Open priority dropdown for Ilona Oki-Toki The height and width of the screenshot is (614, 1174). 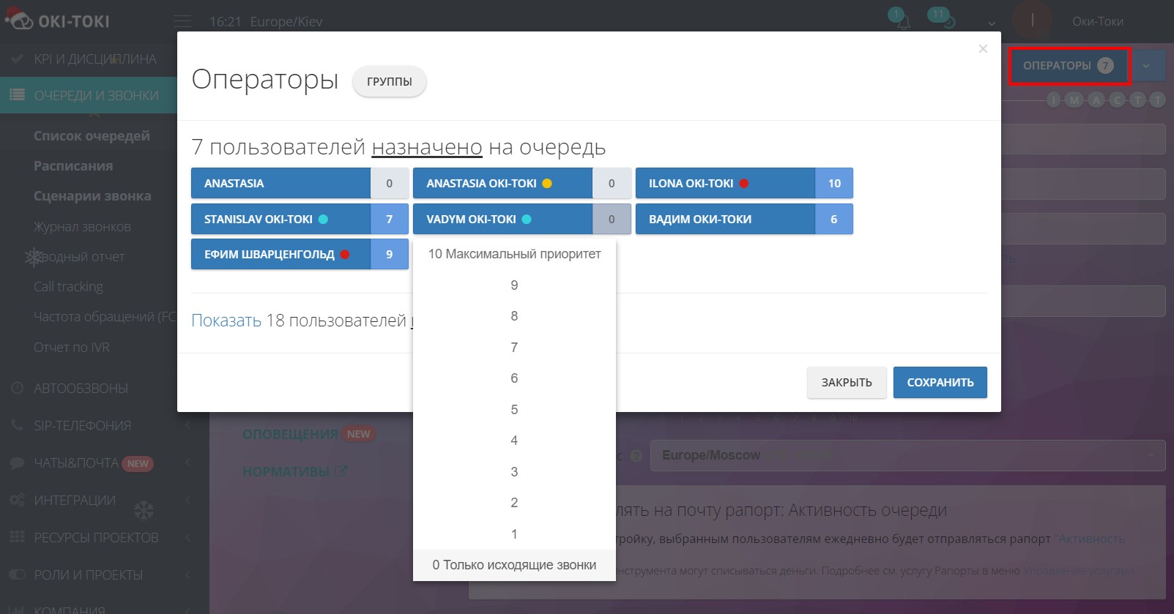[x=833, y=184]
